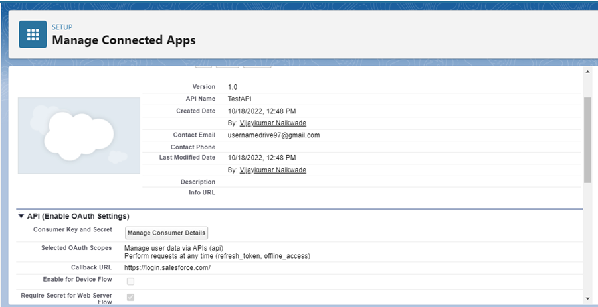Open the App Launcher grid icon
This screenshot has width=598, height=307.
coord(33,34)
